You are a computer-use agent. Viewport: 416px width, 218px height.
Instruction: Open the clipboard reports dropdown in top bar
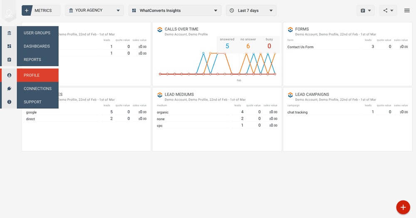coord(365,10)
